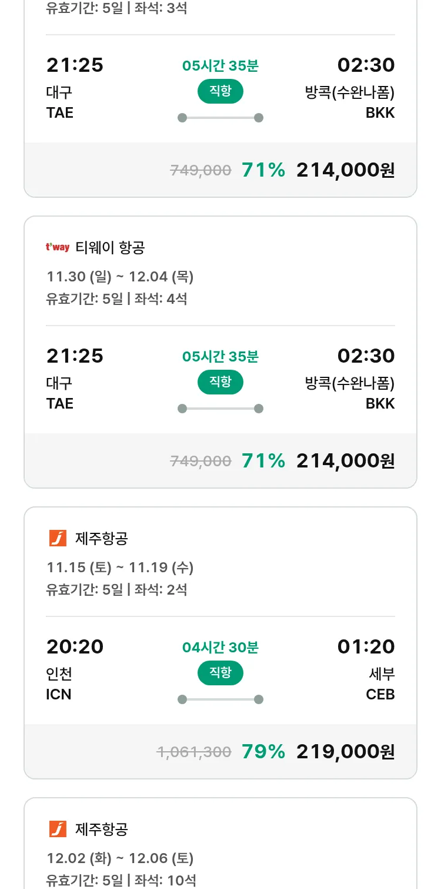The height and width of the screenshot is (889, 441).
Task: Click the route line on the 티웨이 항공 card
Action: point(220,409)
